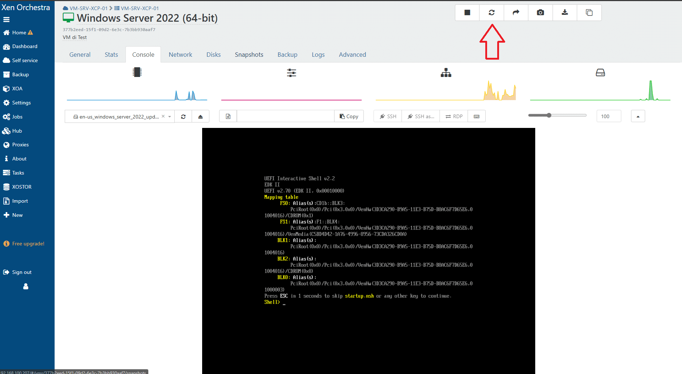Open Tasks in the sidebar
The image size is (682, 374).
click(14, 173)
